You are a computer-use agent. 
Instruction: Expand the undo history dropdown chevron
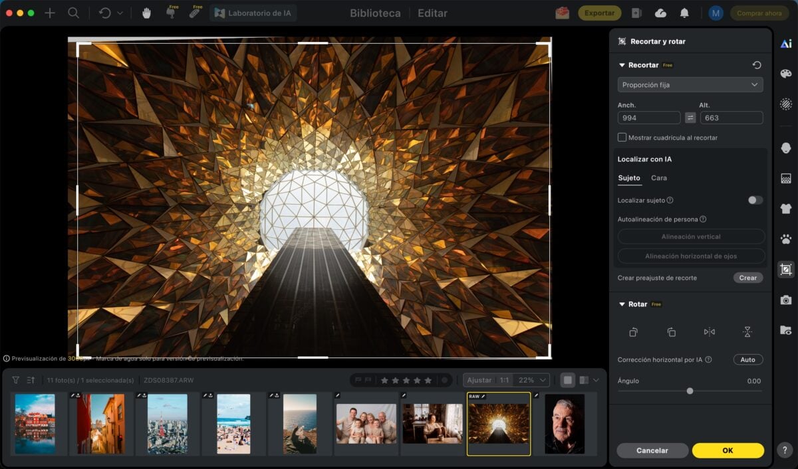click(x=120, y=13)
